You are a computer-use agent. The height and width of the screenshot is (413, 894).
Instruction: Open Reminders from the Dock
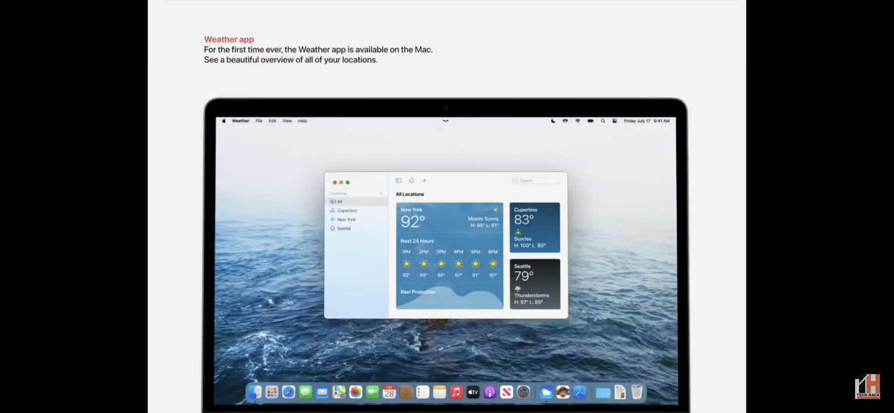click(423, 393)
